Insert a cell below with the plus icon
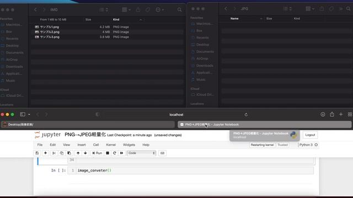This screenshot has width=353, height=198. pyautogui.click(x=45, y=153)
